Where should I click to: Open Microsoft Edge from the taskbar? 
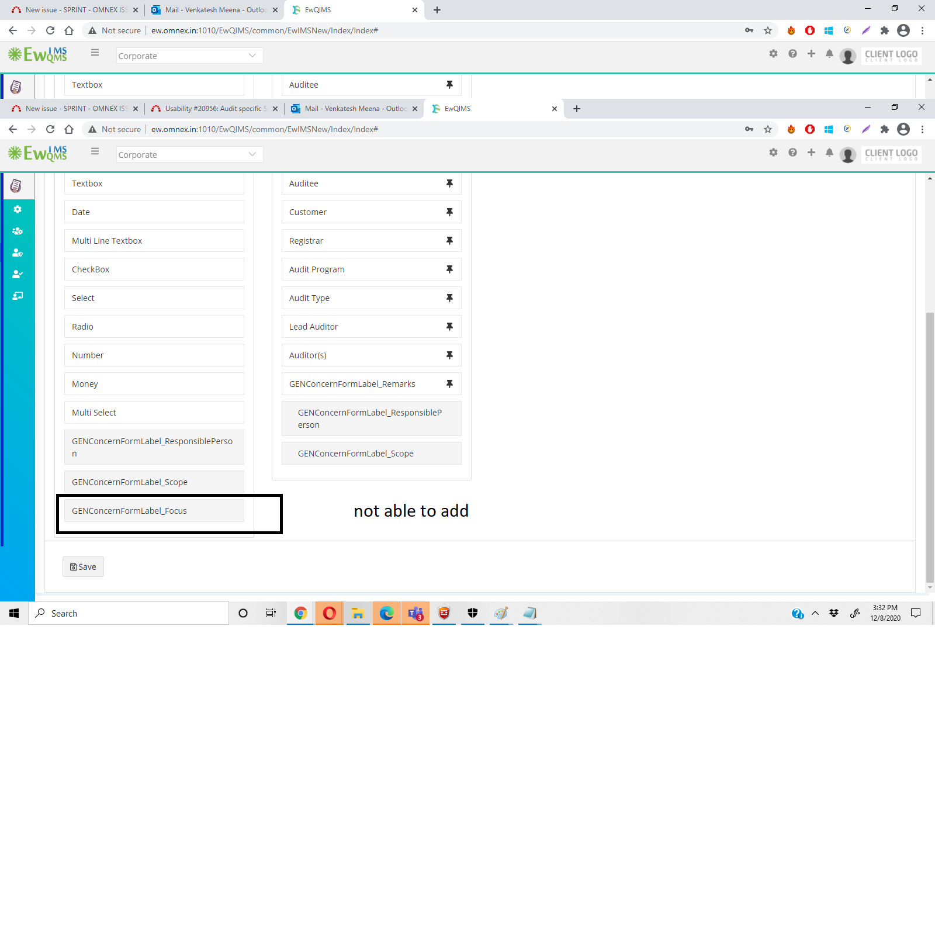pyautogui.click(x=387, y=613)
